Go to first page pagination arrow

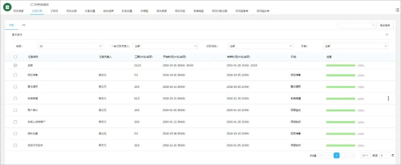tap(322, 155)
